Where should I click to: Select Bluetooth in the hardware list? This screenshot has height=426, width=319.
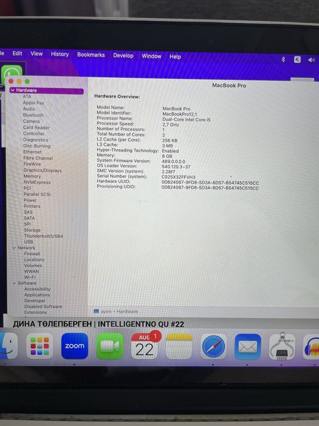click(x=33, y=115)
